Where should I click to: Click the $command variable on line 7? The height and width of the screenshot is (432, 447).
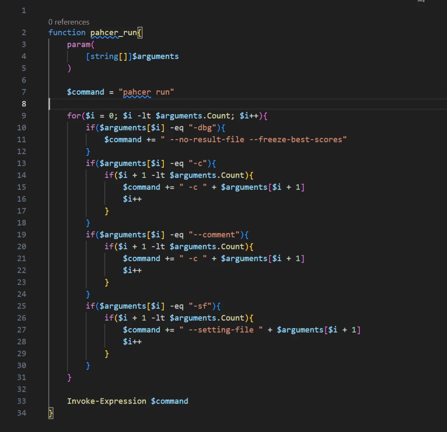86,92
